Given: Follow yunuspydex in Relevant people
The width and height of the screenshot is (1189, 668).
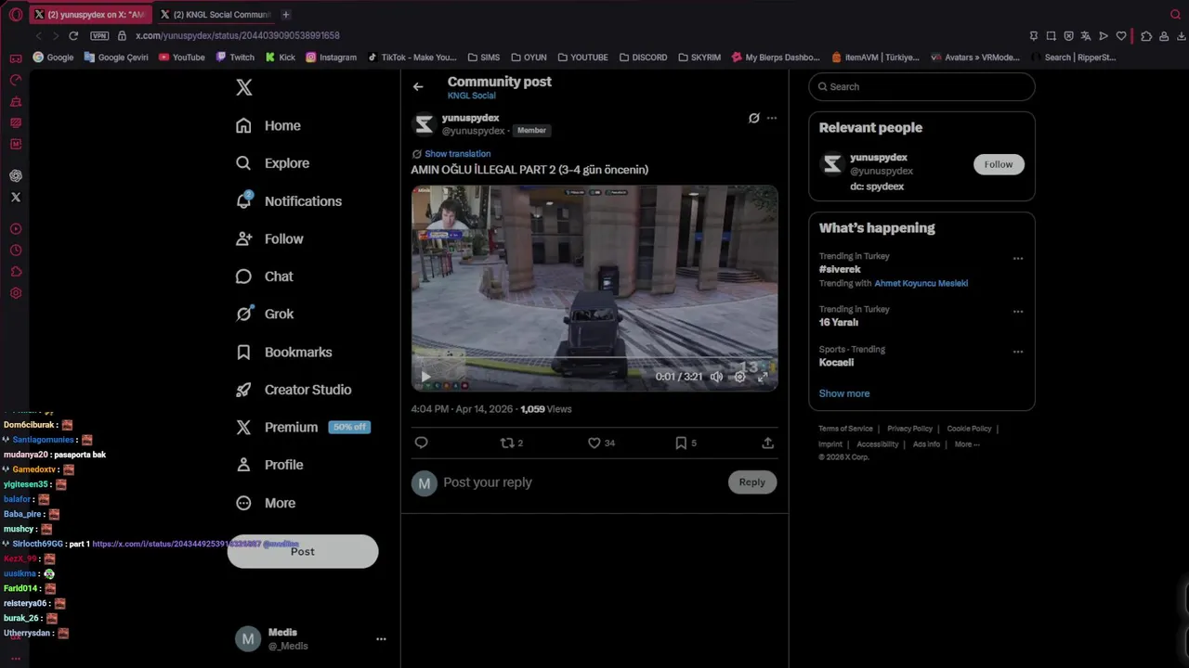Looking at the screenshot, I should [x=999, y=164].
